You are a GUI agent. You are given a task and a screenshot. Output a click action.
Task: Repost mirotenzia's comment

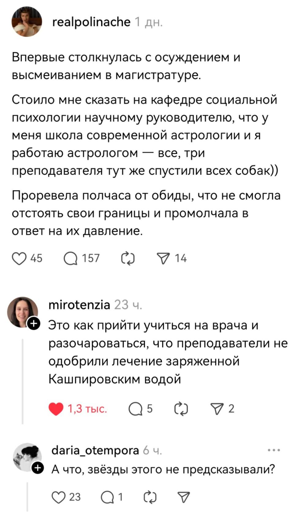tap(181, 408)
